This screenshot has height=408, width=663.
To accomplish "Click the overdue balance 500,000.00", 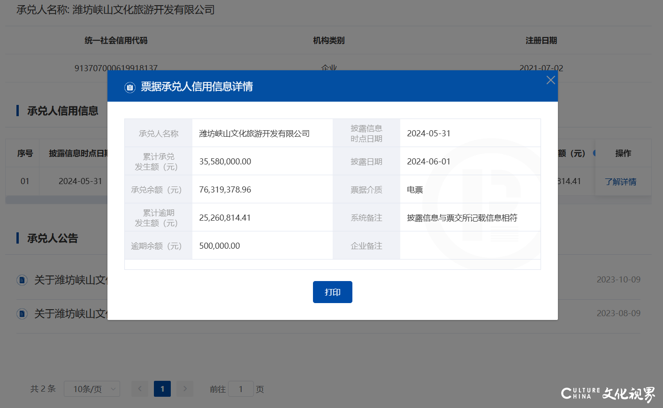I will pyautogui.click(x=220, y=246).
